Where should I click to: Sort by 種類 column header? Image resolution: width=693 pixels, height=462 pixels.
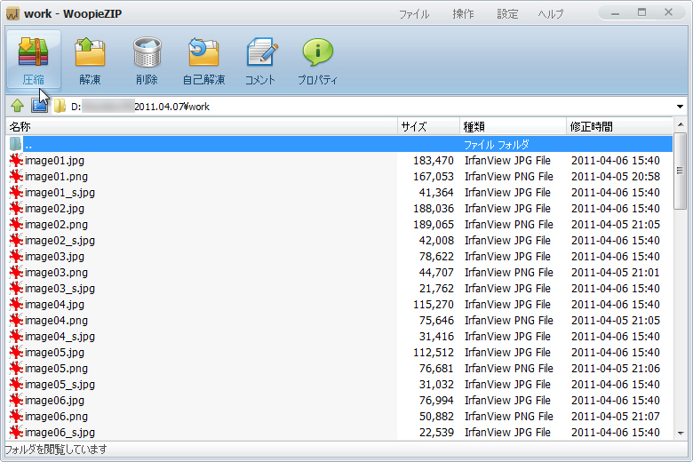pyautogui.click(x=514, y=127)
